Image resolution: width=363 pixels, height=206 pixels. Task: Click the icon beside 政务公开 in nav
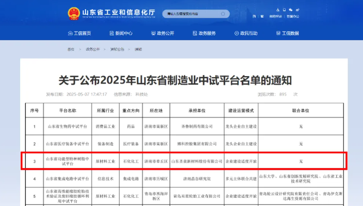click(x=153, y=33)
